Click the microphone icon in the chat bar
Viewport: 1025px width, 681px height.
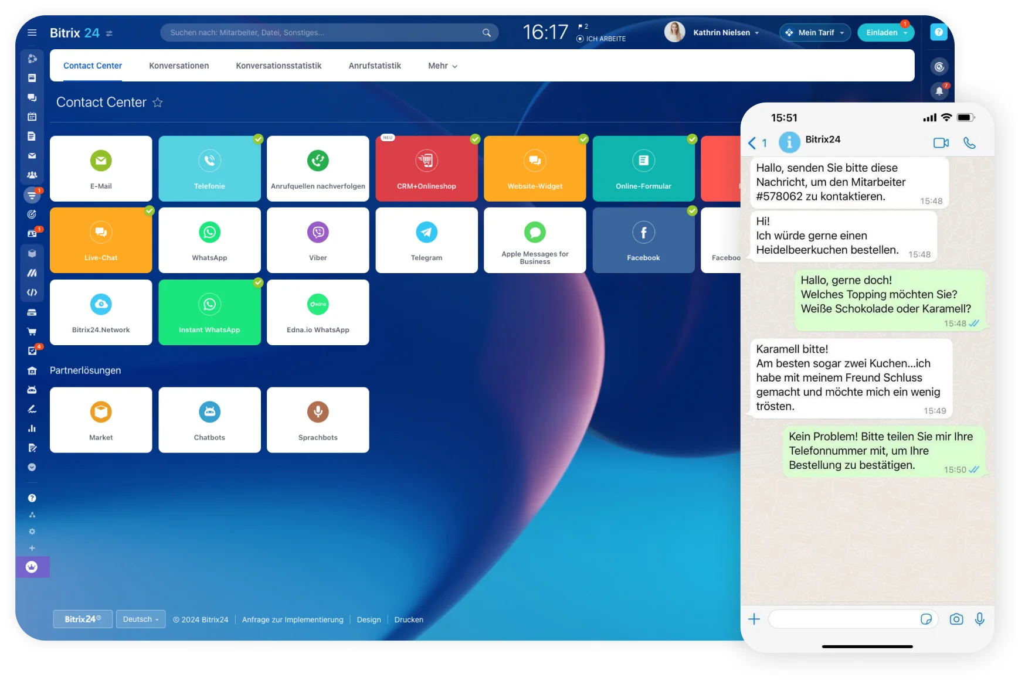[x=979, y=619]
